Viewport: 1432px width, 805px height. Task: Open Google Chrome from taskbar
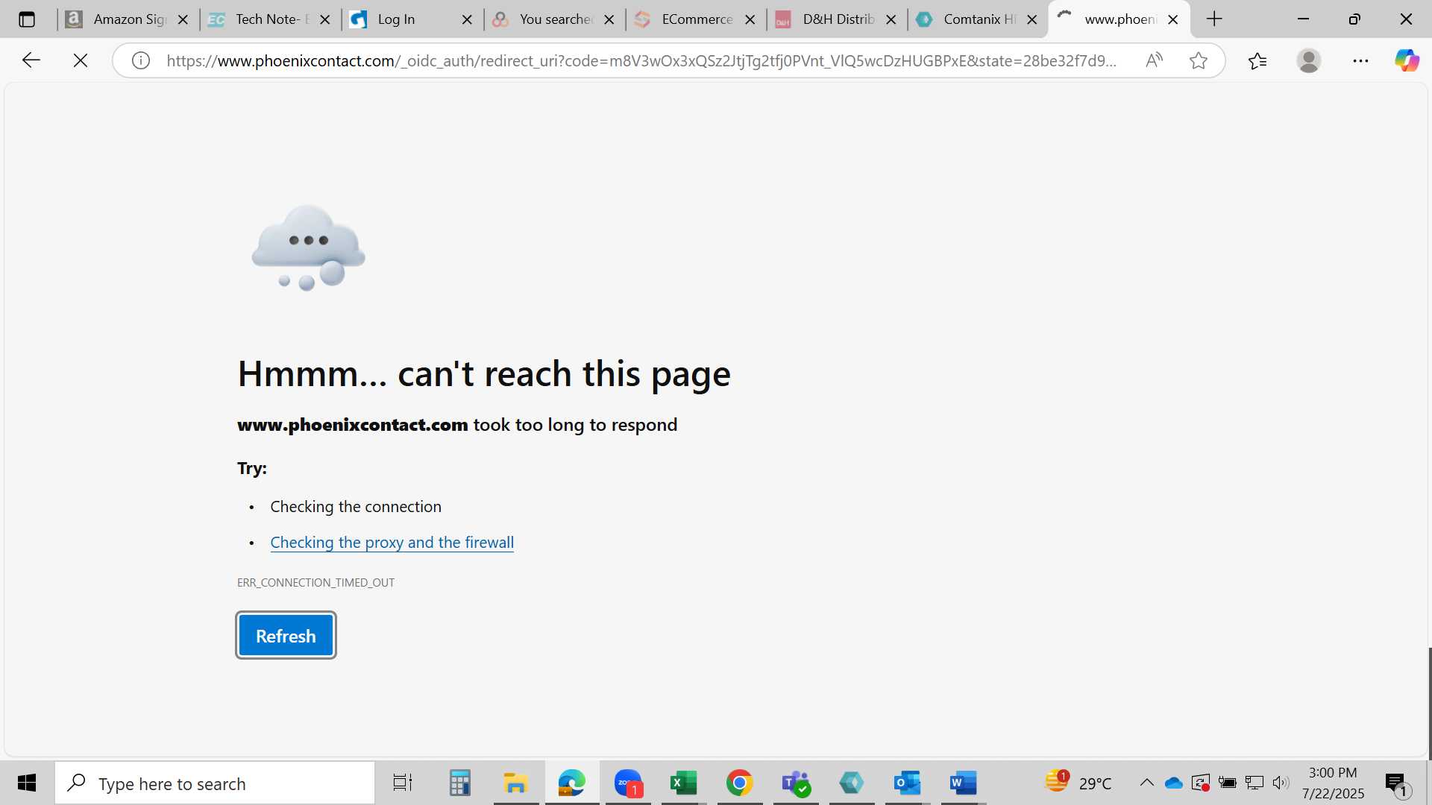(x=739, y=783)
